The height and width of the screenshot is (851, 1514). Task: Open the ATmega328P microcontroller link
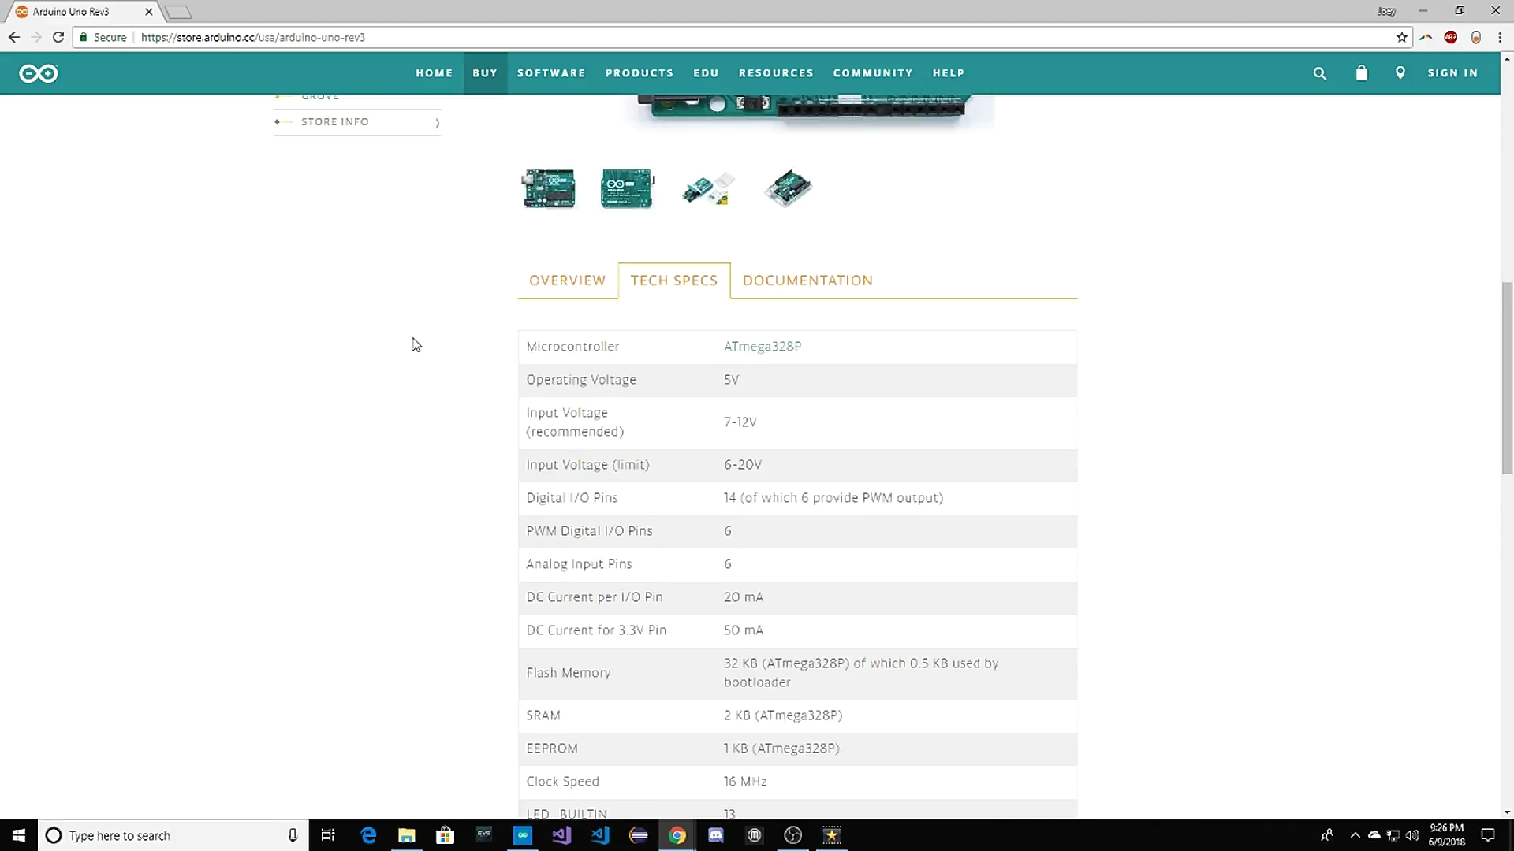pyautogui.click(x=762, y=347)
